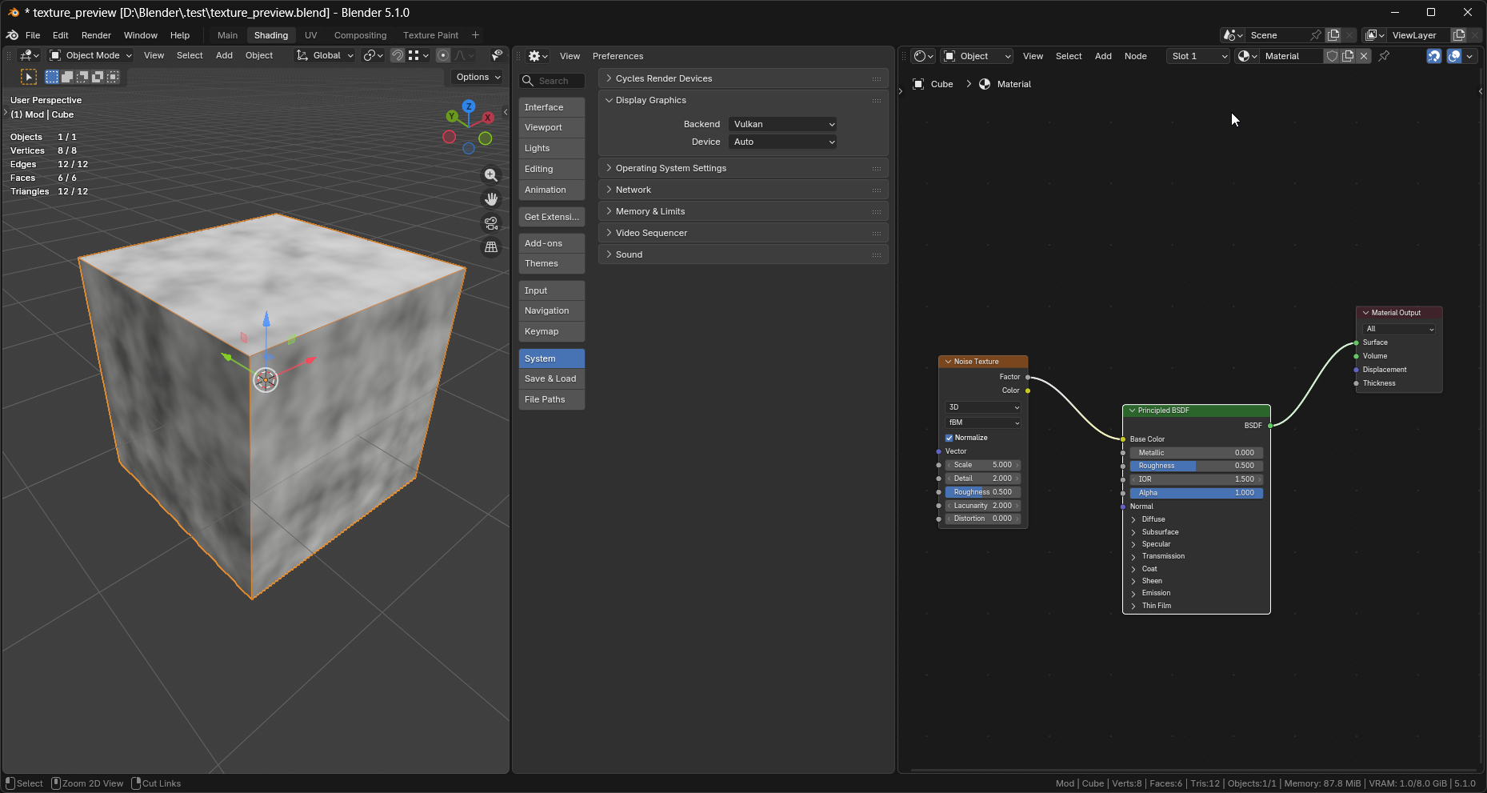Switch orthographic/perspective using the grid icon
1487x793 pixels.
click(x=491, y=247)
